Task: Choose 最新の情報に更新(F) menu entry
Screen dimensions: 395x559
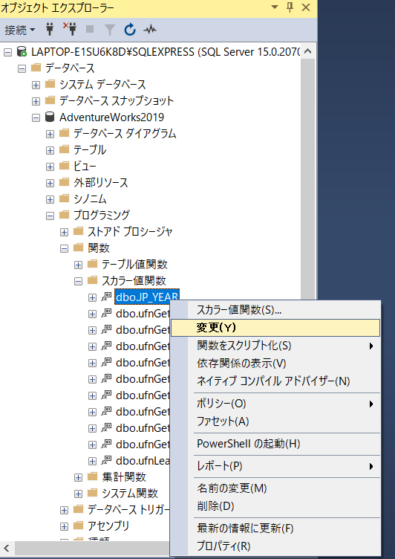Action: coord(275,529)
